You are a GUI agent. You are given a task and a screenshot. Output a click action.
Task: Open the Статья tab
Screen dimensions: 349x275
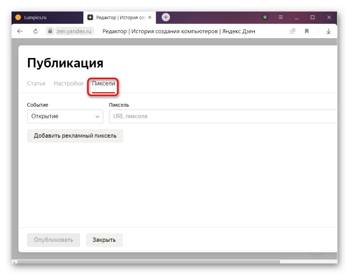point(36,83)
